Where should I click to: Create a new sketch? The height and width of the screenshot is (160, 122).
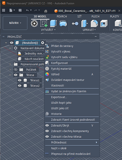[44, 23]
